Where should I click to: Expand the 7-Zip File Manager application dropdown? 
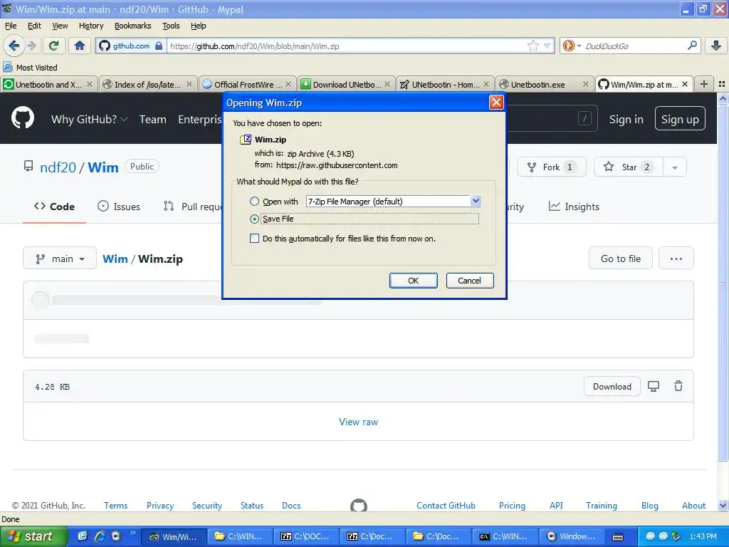point(475,201)
